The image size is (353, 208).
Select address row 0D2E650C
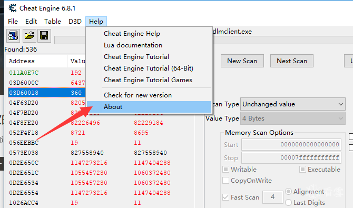click(x=24, y=163)
